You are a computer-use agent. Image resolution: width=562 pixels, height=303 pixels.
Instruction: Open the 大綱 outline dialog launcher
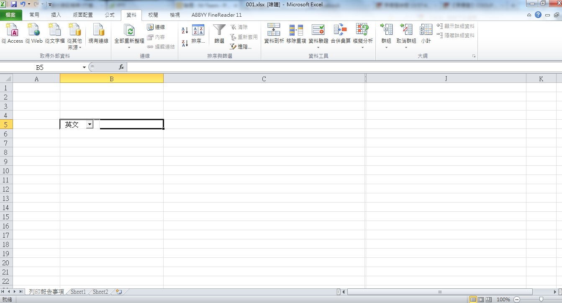pos(474,56)
